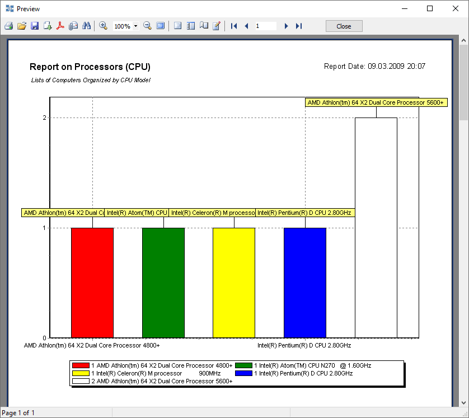Click legend entry 2 AMD Athlon 5600+
The width and height of the screenshot is (469, 418).
tap(162, 381)
